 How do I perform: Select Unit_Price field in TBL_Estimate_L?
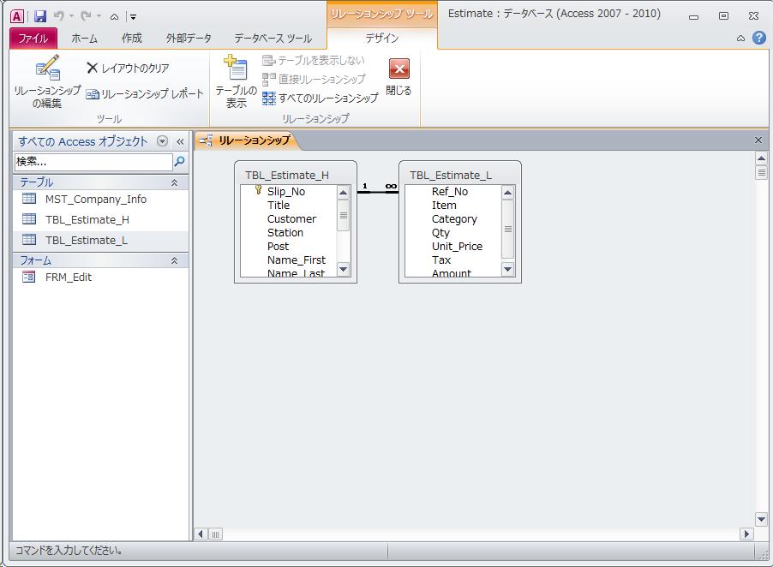pos(457,247)
